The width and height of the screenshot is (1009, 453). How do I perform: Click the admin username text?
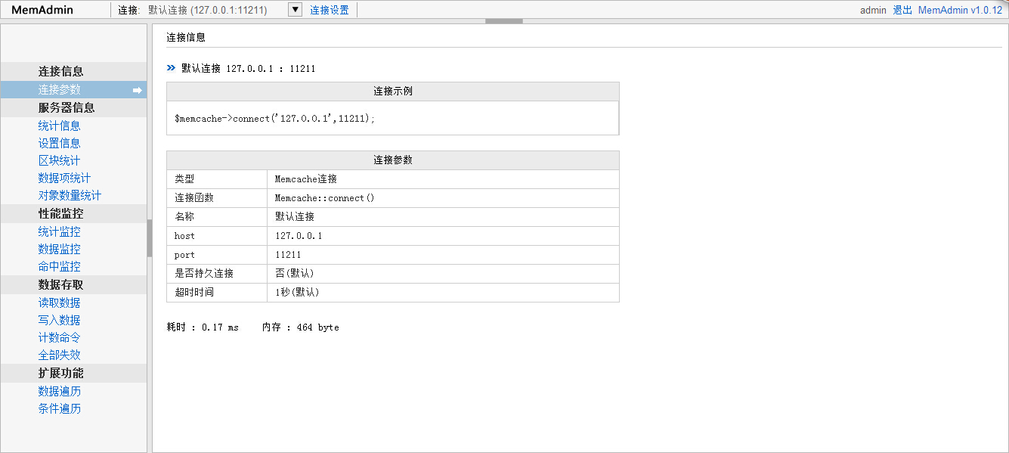tap(873, 11)
